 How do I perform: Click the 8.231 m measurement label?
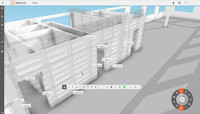91,37
